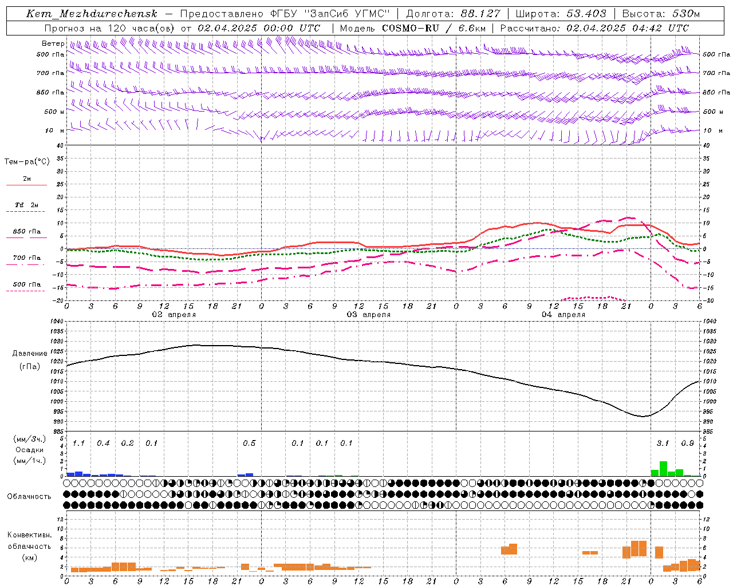Click the Тем-ра(°C) axis label

tap(27, 162)
